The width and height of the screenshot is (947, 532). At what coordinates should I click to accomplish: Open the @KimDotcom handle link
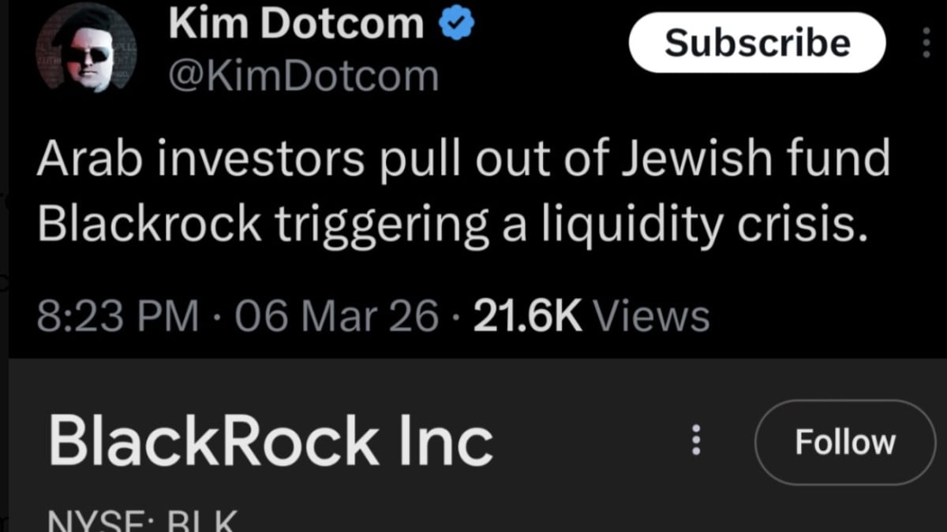pyautogui.click(x=303, y=76)
